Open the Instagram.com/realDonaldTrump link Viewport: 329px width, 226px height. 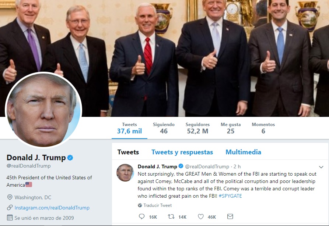(52, 208)
